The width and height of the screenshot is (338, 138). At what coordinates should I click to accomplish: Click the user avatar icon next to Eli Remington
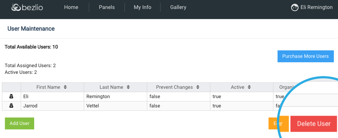point(295,7)
